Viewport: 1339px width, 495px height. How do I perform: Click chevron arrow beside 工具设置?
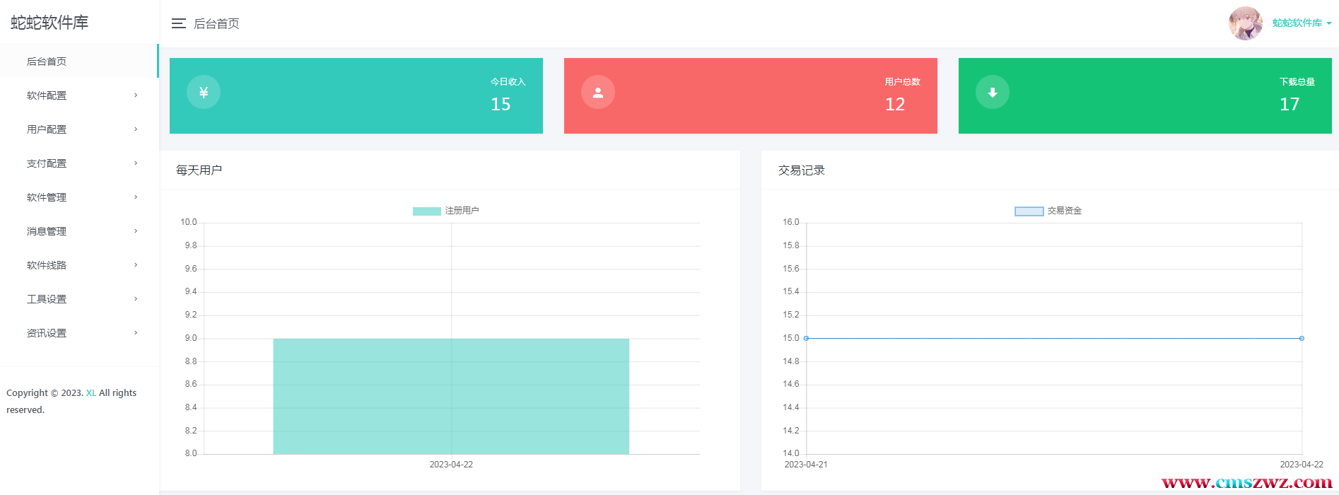point(136,299)
